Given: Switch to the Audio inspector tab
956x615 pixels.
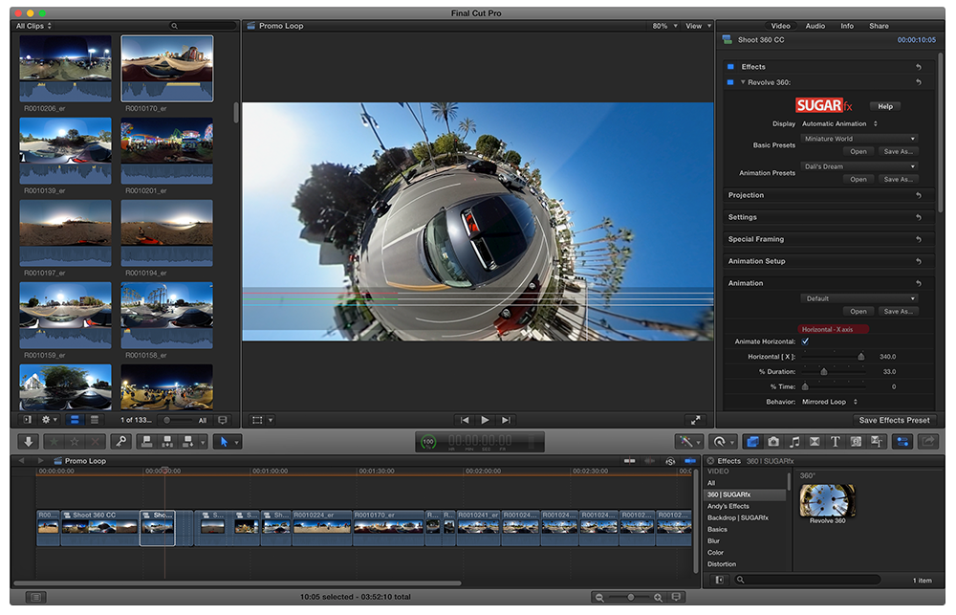Looking at the screenshot, I should click(x=815, y=26).
